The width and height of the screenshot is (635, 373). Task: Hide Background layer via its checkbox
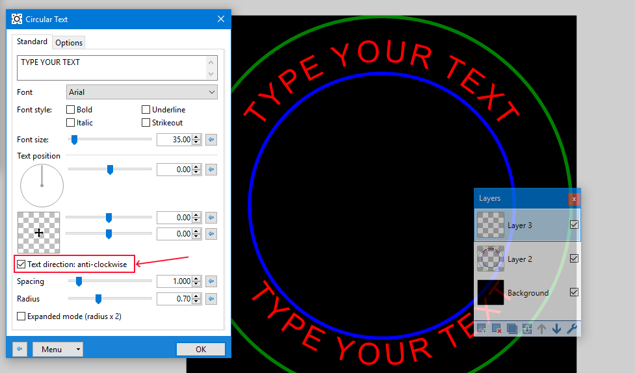coord(574,292)
